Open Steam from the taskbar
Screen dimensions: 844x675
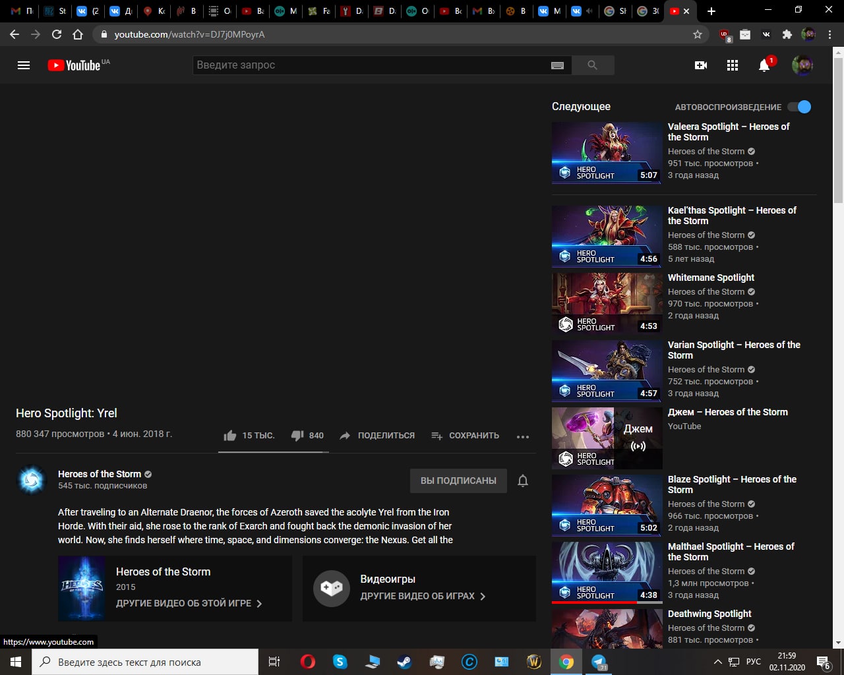tap(405, 662)
